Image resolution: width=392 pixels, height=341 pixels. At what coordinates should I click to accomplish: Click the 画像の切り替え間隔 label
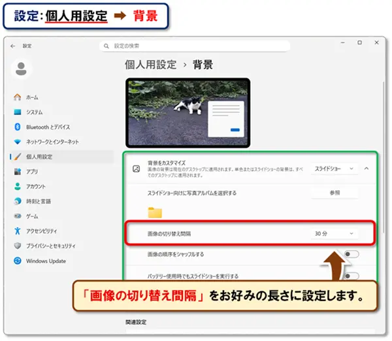(x=169, y=234)
